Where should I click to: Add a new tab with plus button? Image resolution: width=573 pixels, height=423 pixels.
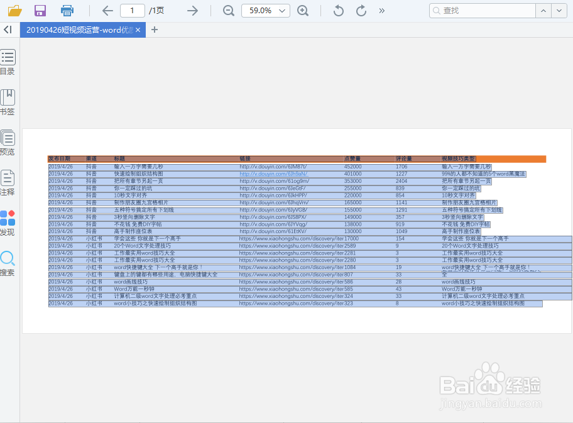pos(155,30)
